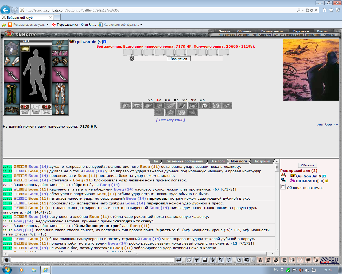
Task: Switch to the Чат tab
Action: click(x=155, y=161)
